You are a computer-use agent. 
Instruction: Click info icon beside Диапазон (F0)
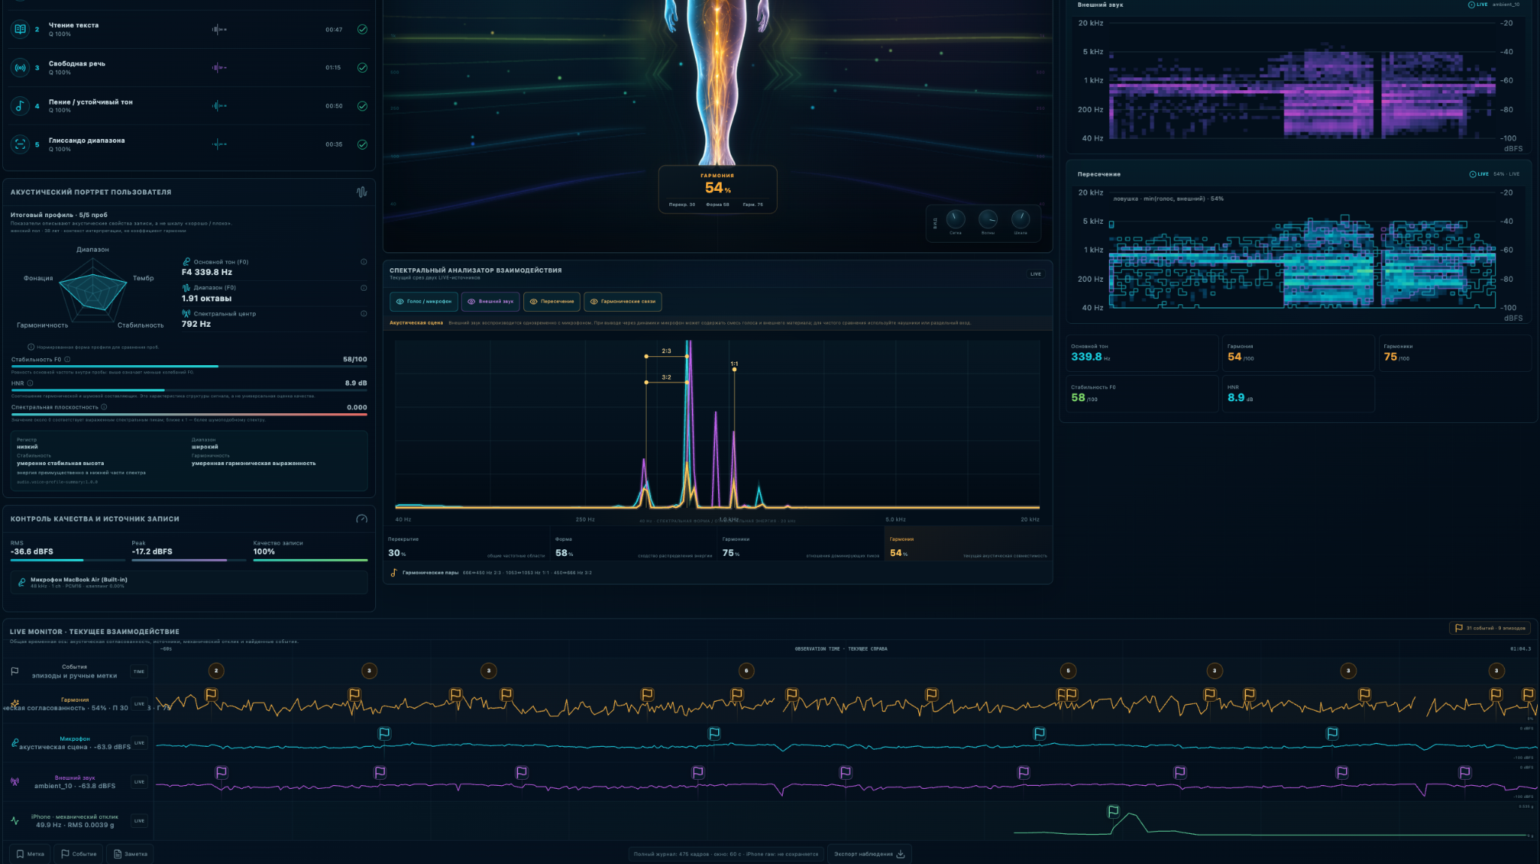(x=364, y=288)
